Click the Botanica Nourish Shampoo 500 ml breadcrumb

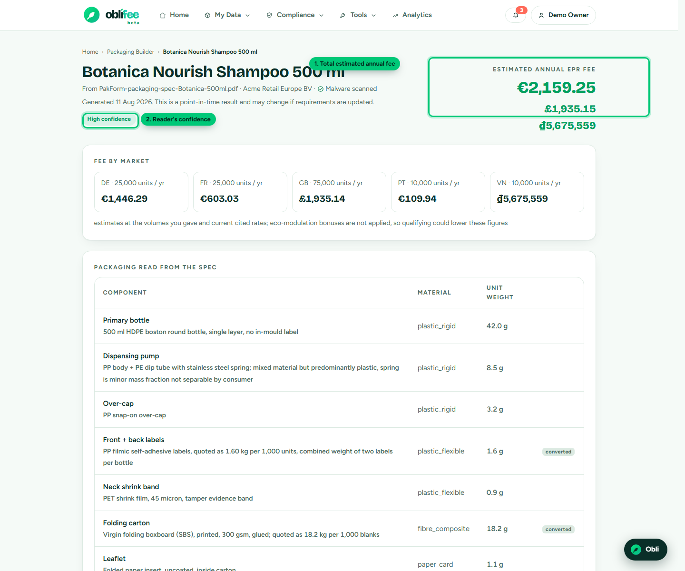[x=210, y=52]
